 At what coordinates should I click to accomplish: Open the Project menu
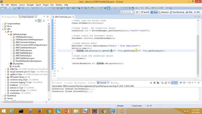pos(45,5)
